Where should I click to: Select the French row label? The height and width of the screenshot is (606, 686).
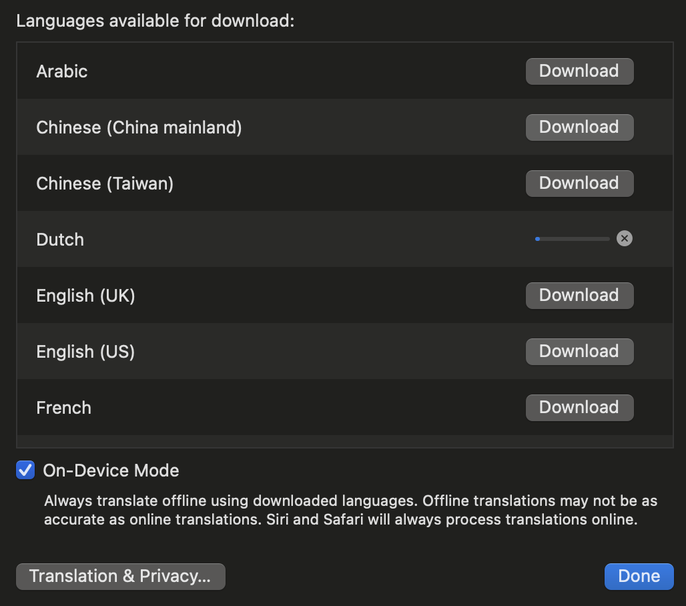tap(64, 407)
